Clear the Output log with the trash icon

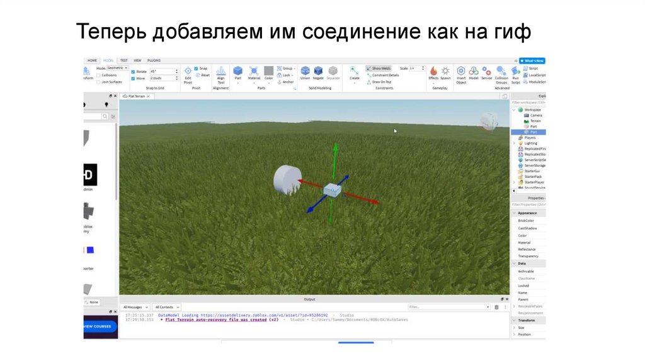496,307
